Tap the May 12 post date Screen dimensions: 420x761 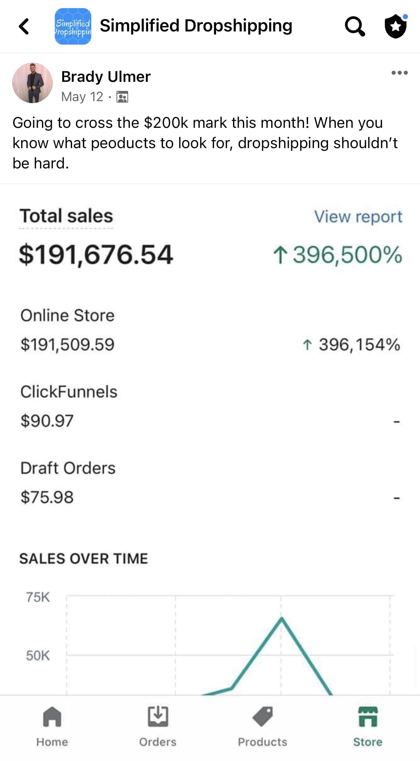point(82,97)
